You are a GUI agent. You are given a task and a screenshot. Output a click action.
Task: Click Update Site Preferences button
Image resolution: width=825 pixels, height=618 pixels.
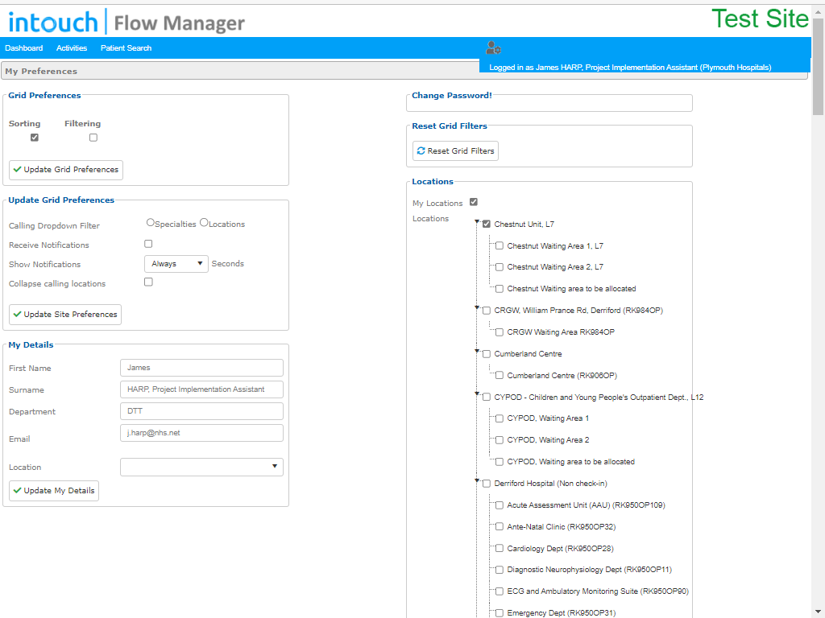(65, 315)
